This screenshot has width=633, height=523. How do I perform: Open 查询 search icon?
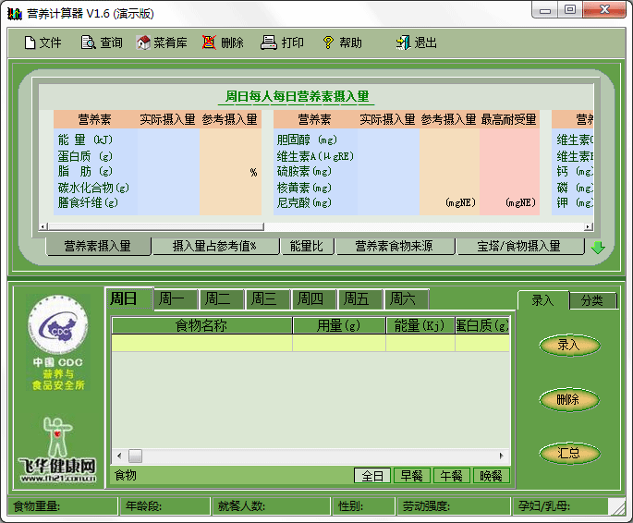coord(88,43)
